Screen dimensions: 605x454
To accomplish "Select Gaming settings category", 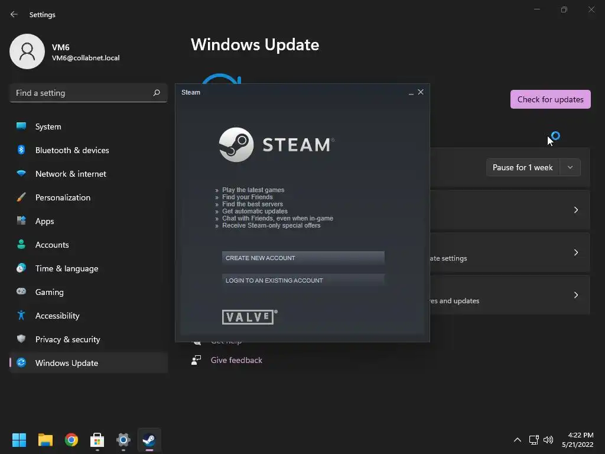I will pyautogui.click(x=89, y=292).
